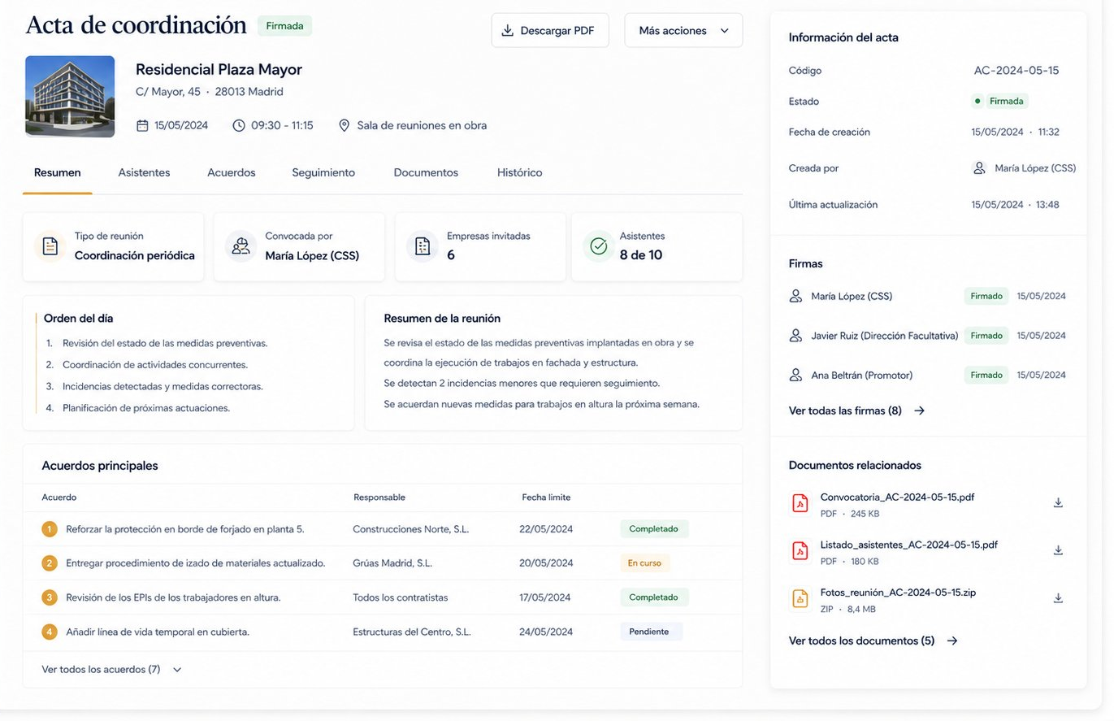Click agreement 'Revisión de los EPIs'
Image resolution: width=1114 pixels, height=721 pixels.
pyautogui.click(x=173, y=597)
